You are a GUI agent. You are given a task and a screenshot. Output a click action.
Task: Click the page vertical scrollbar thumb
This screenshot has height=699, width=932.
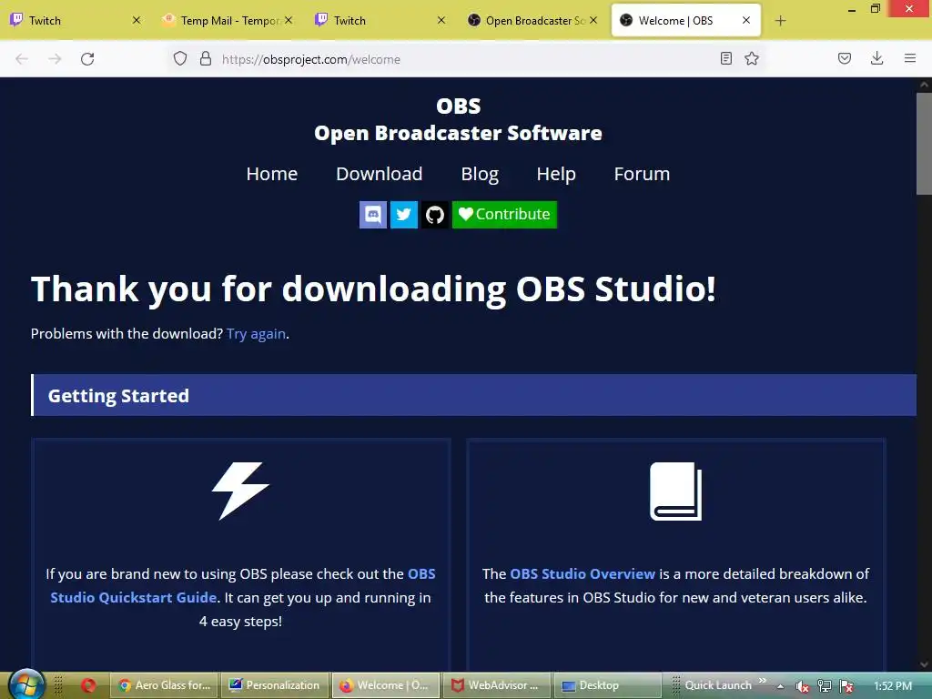click(x=924, y=143)
